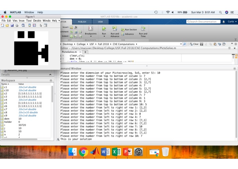Open the Tools menu in Figure 1
The width and height of the screenshot is (238, 169).
click(29, 21)
